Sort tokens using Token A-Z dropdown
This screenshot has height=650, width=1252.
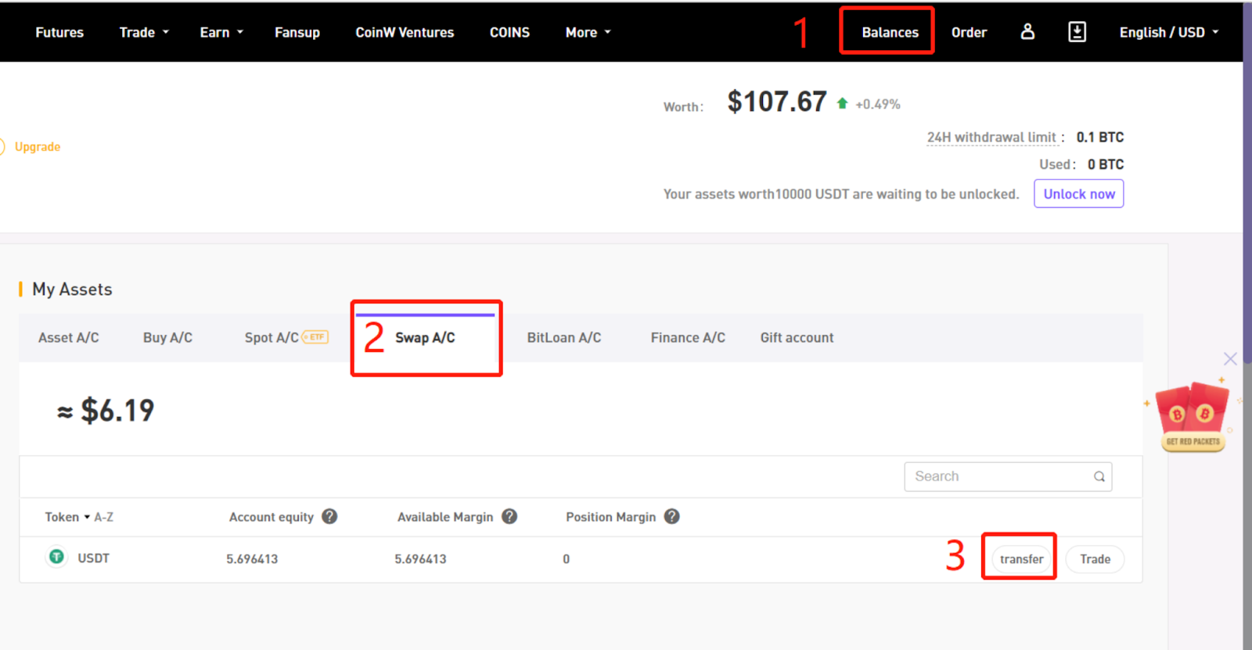79,517
